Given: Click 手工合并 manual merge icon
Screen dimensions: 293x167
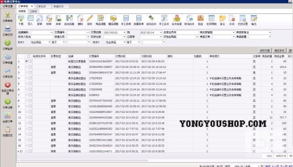Looking at the screenshot, I should click(x=164, y=20).
